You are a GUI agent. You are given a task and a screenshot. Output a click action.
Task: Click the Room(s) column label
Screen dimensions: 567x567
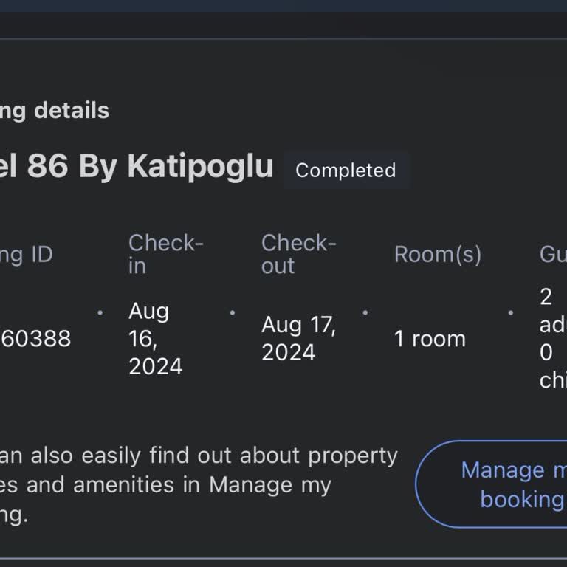click(x=438, y=255)
